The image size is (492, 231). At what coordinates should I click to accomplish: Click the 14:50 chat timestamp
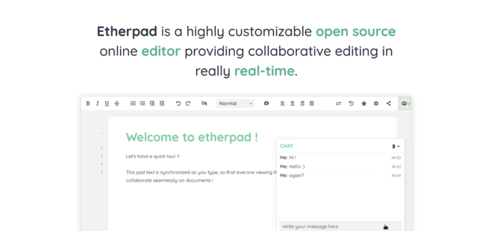click(x=396, y=157)
